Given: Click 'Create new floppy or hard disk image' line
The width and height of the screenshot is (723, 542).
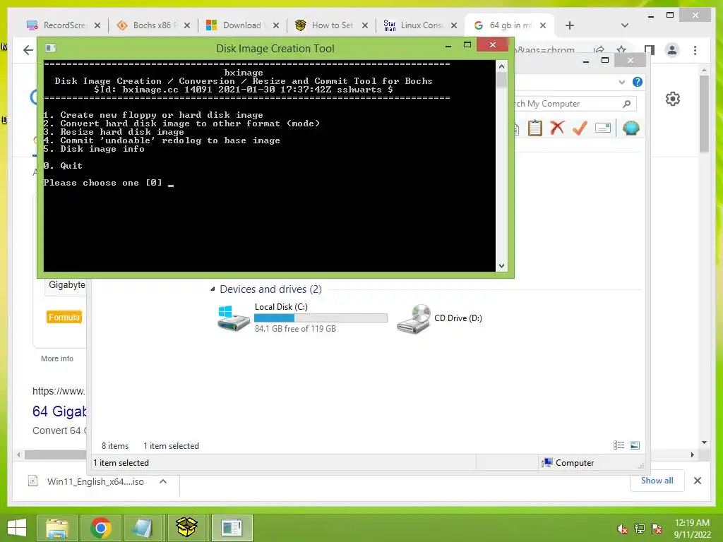Looking at the screenshot, I should click(153, 115).
